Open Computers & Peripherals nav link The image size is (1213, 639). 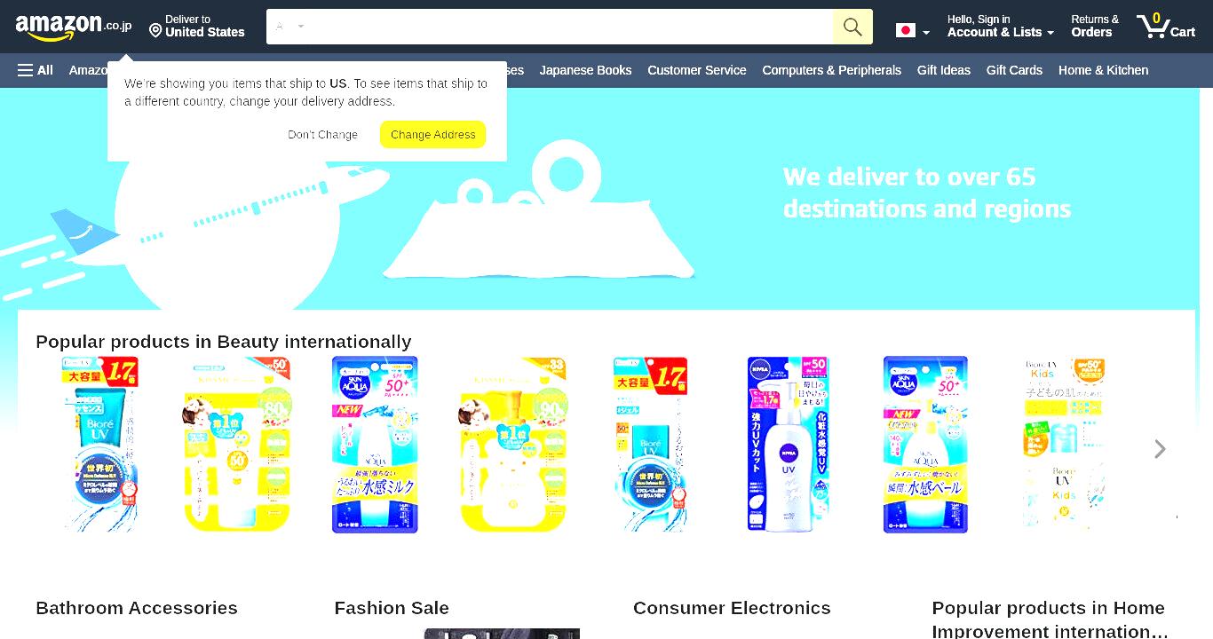[831, 70]
